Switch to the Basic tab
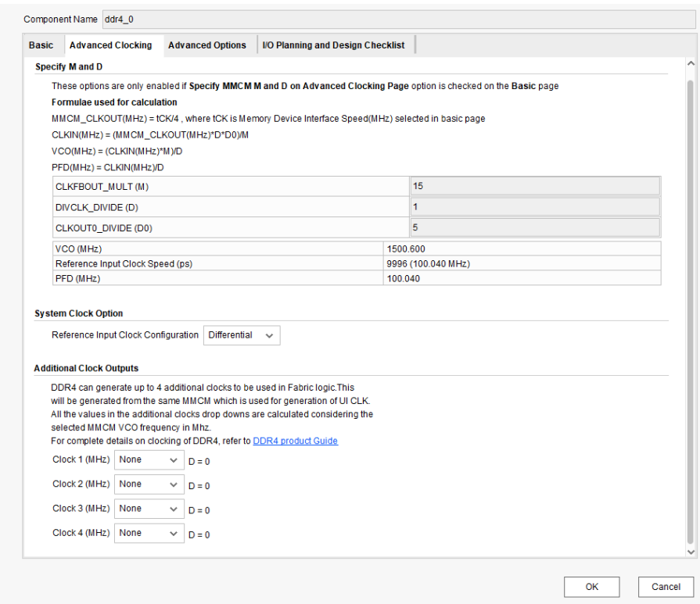This screenshot has height=604, width=700. (x=41, y=45)
